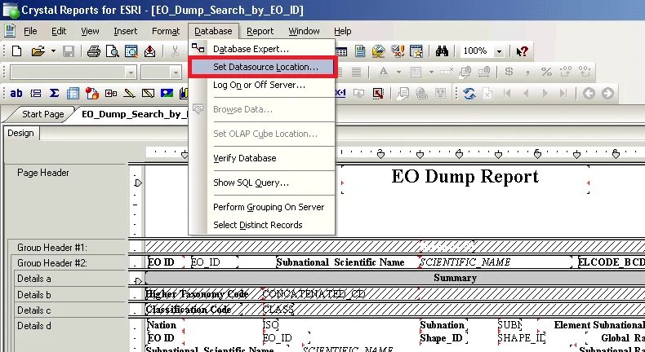Click the Open folder icon
The width and height of the screenshot is (645, 352).
38,51
